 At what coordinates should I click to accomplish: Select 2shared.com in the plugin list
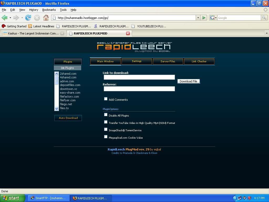click(x=68, y=74)
